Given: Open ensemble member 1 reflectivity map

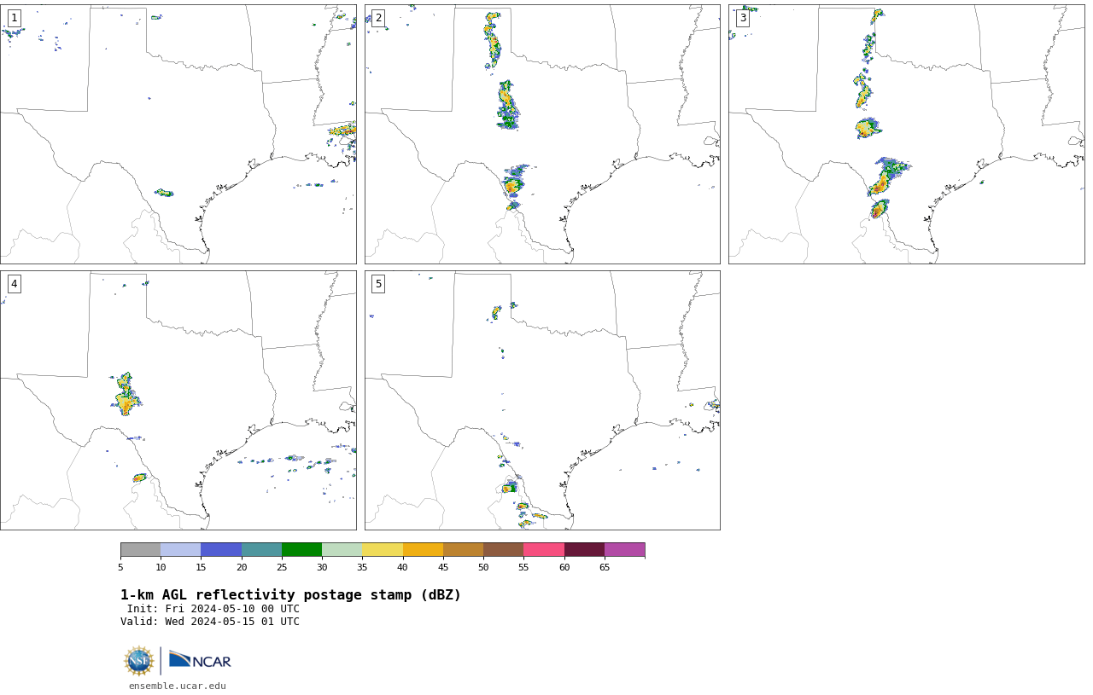Looking at the screenshot, I should 178,134.
